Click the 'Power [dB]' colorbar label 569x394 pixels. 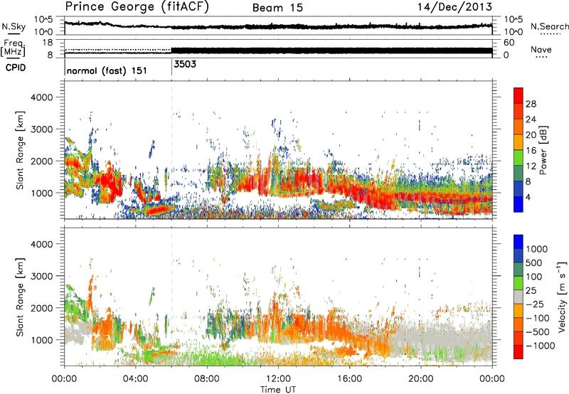[543, 150]
